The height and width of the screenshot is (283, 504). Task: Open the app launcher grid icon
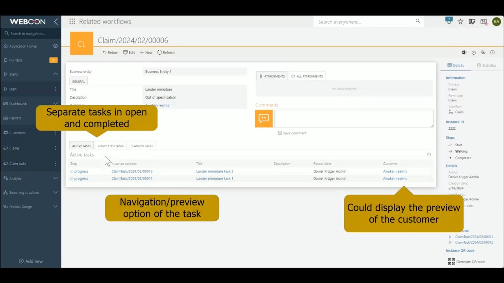pyautogui.click(x=72, y=22)
